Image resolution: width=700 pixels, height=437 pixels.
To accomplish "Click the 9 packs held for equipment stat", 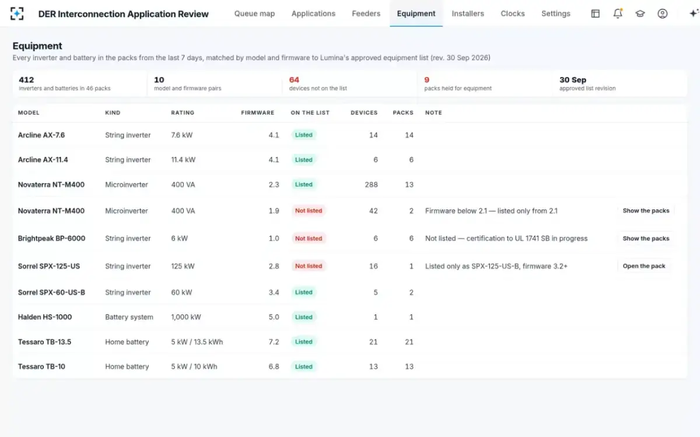I will [x=485, y=84].
